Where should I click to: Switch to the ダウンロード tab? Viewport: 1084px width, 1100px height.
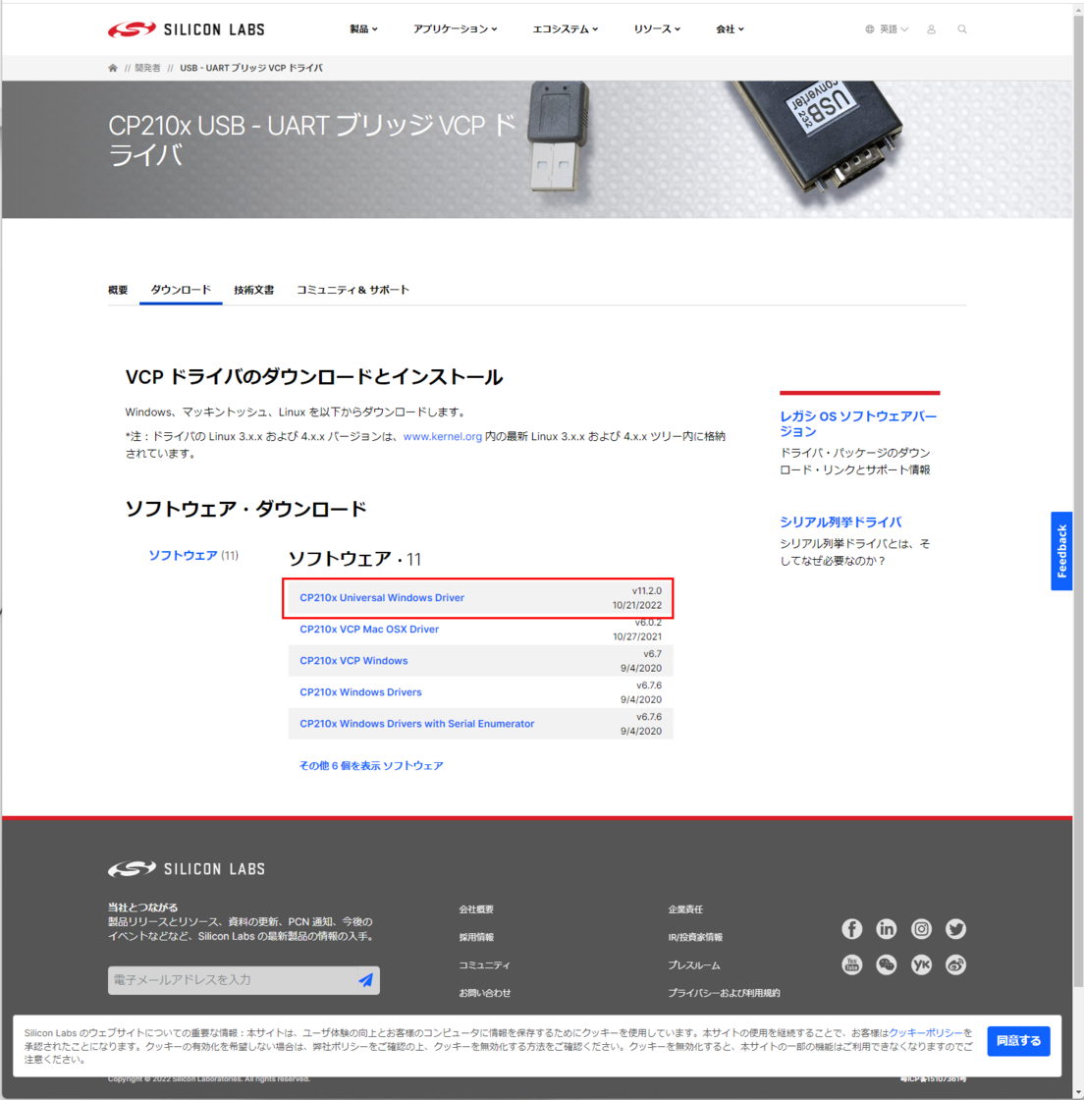181,290
